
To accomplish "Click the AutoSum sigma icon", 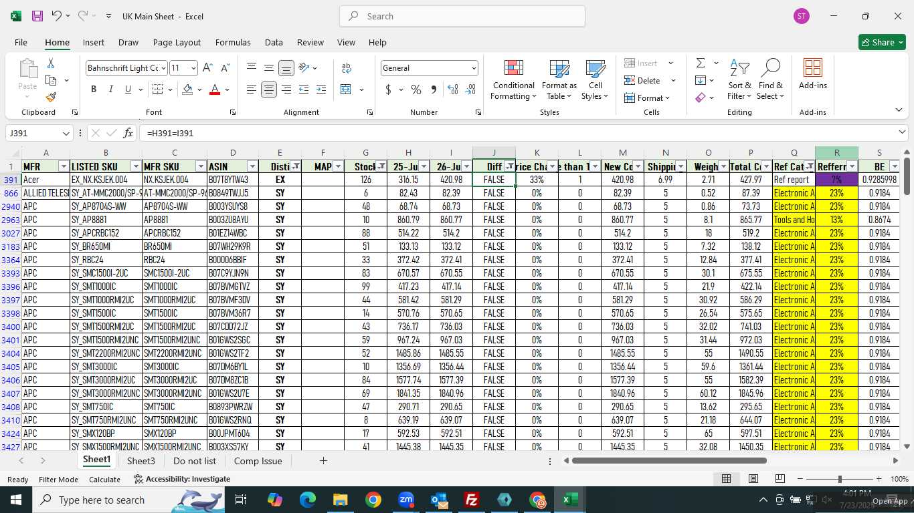I will (x=701, y=63).
